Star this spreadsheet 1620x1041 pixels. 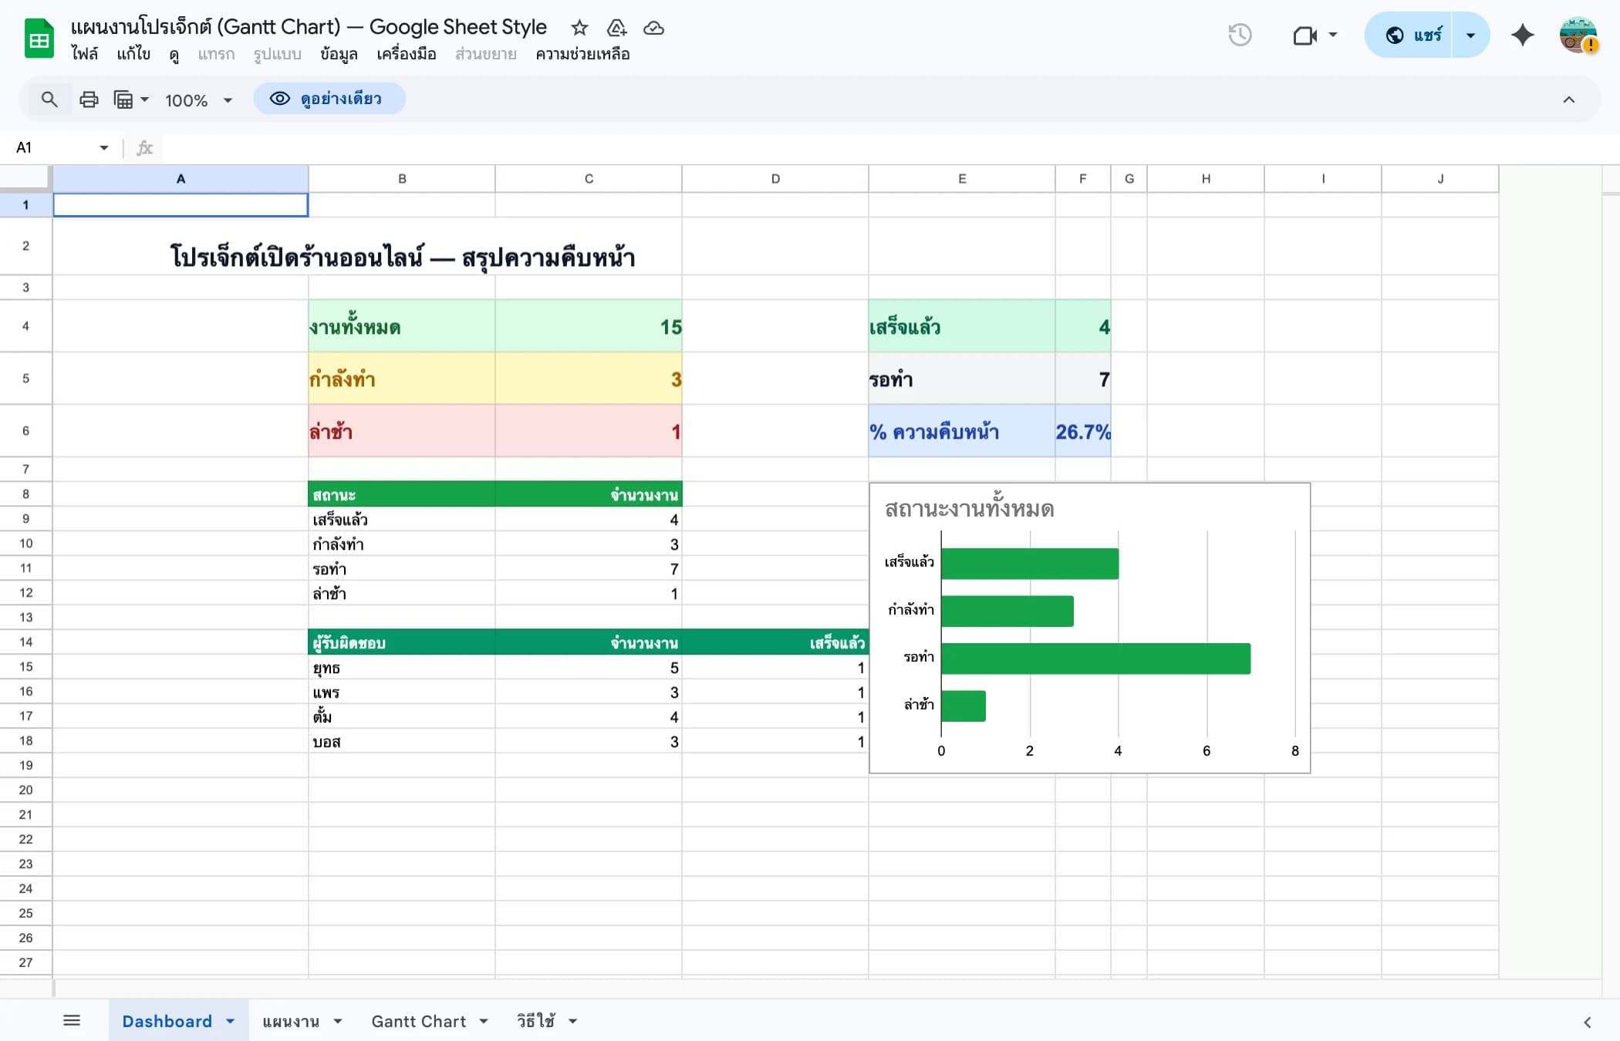pyautogui.click(x=579, y=28)
